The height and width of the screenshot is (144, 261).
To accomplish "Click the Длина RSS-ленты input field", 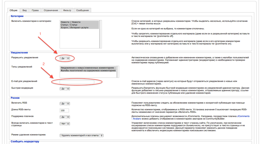I will click(x=64, y=110).
